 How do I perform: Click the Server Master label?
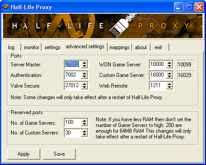point(26,65)
